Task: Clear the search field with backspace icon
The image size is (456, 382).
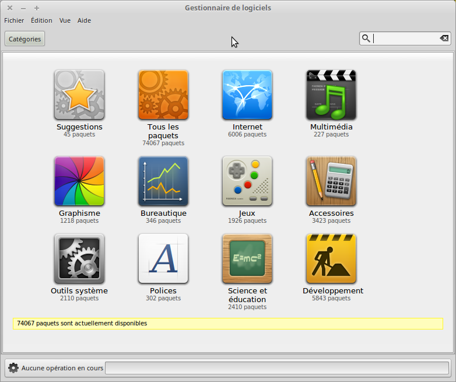Action: coord(444,38)
